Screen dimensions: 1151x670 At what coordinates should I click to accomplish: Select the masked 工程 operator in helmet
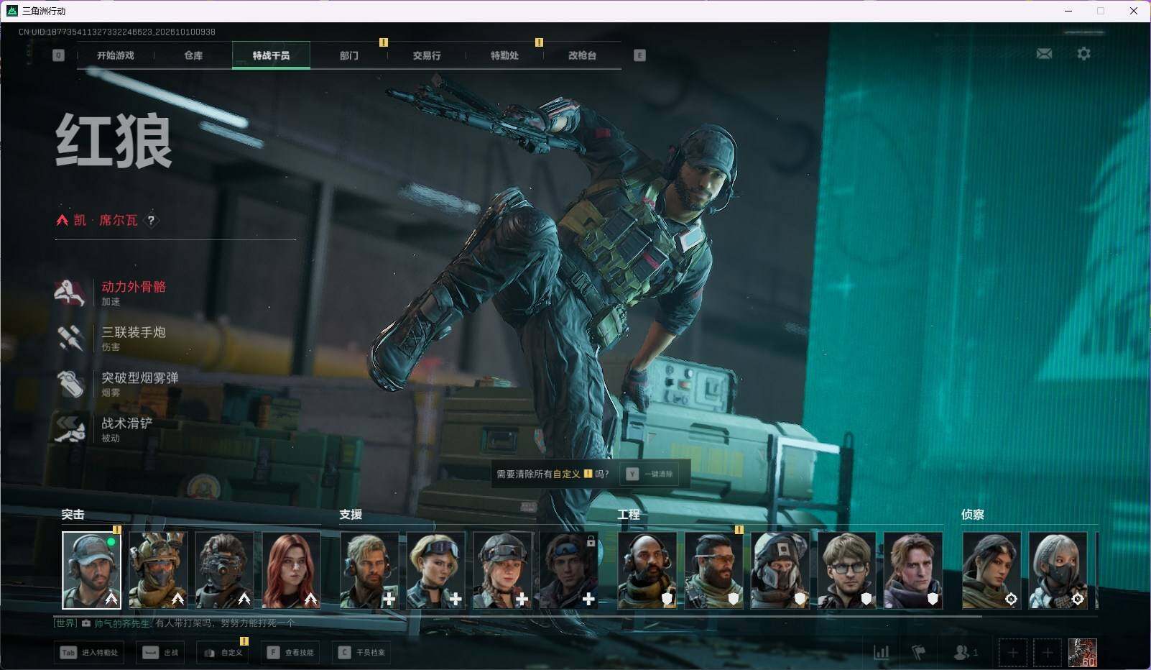(780, 570)
